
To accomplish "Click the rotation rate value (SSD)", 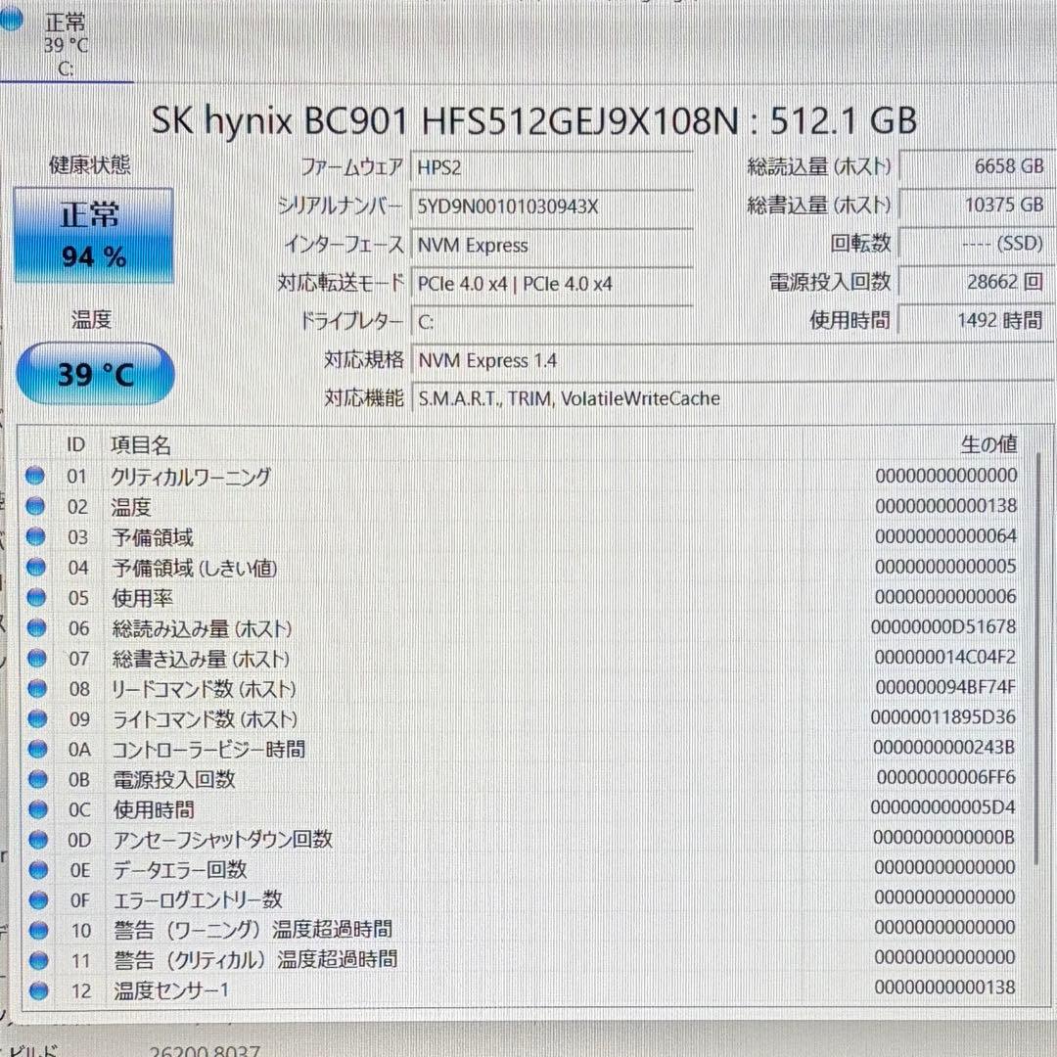I will tap(977, 243).
